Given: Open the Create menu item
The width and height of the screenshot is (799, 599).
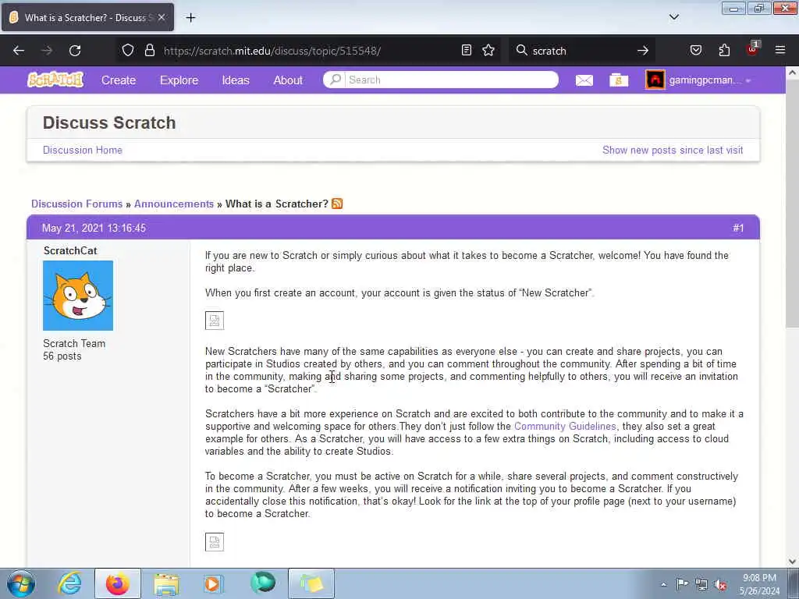Looking at the screenshot, I should [x=119, y=80].
